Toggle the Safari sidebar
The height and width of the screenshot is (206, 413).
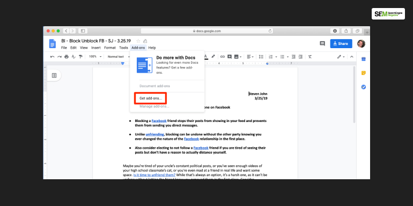point(83,31)
